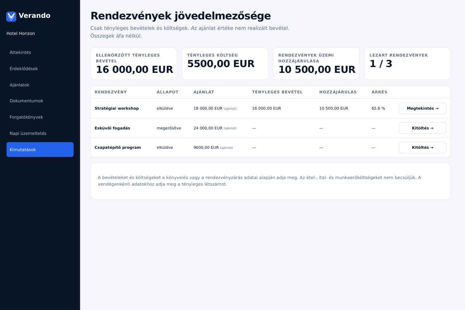Click the Lezárt rendezvények 1 / 3 card
465x310 pixels.
tap(407, 64)
